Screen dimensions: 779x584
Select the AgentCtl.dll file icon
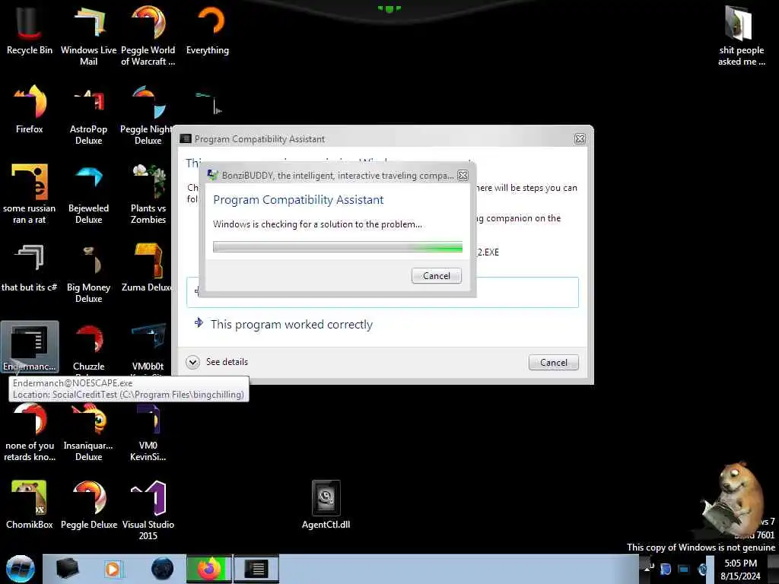point(326,504)
